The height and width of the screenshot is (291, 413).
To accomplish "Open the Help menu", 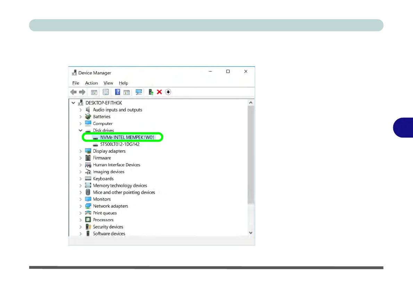I will (x=123, y=83).
